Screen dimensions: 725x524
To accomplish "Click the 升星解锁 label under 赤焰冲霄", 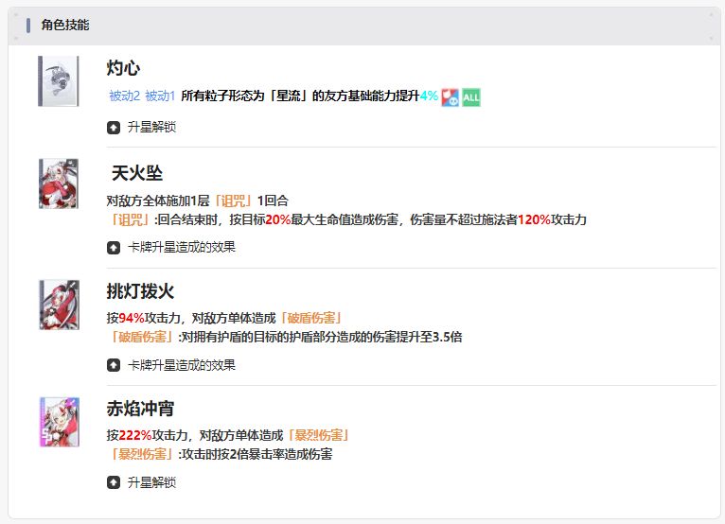I will 151,482.
